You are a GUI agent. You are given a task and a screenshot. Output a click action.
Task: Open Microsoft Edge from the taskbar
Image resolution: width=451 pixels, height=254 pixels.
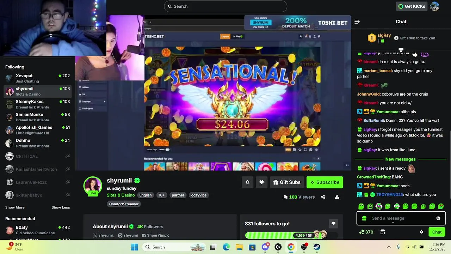(226, 247)
